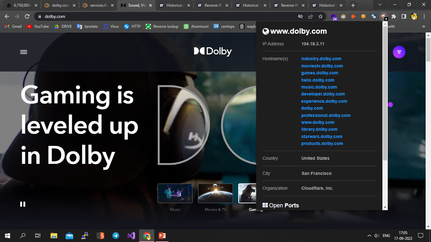
Task: Click the share-this-page icon in the address bar
Action: coord(310,16)
